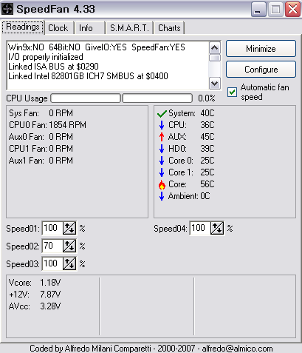302x353 pixels.
Task: Click the green checkmark next to System temperature
Action: 162,113
